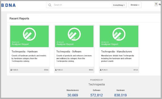Screen dimensions: 162x99
Task: Open the Technopedia - Hardware report title
Action: click(x=24, y=52)
